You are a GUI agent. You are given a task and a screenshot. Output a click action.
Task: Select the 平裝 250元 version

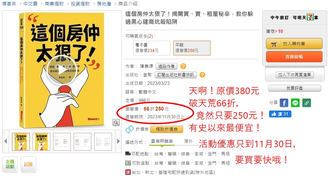pos(192,48)
